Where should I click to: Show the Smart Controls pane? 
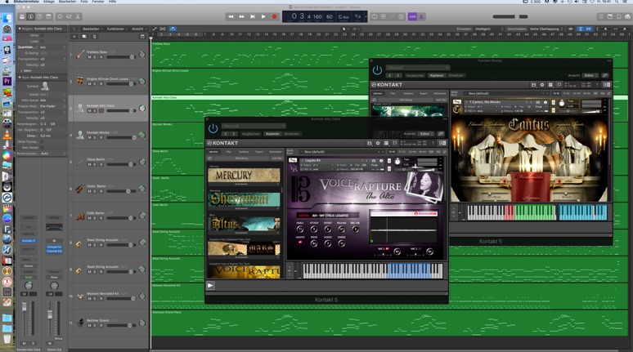tap(60, 16)
